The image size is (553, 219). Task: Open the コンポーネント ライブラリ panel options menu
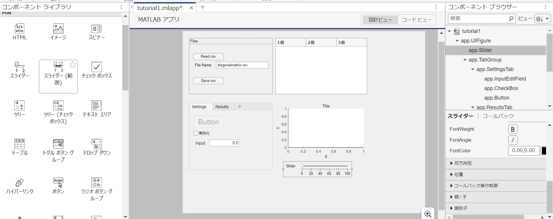[x=121, y=7]
